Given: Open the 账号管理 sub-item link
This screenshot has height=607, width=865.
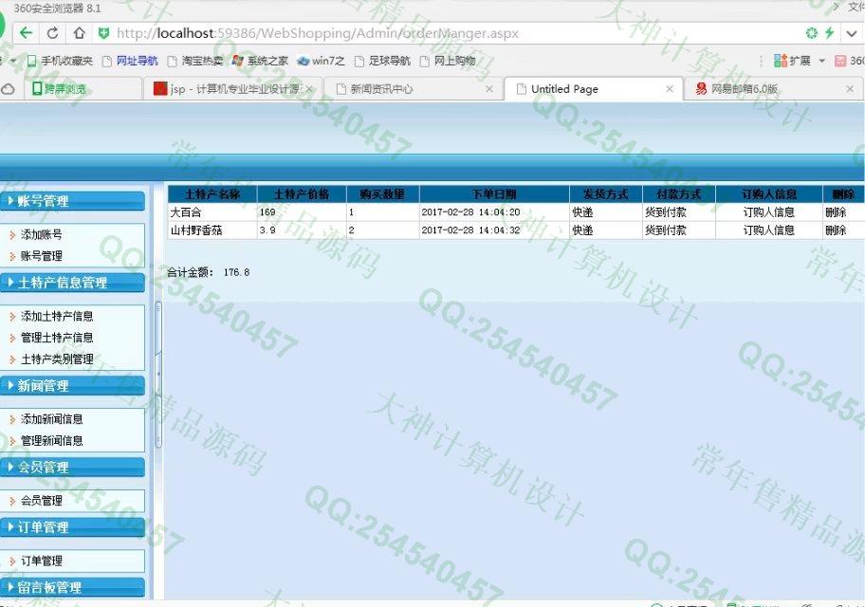Looking at the screenshot, I should tap(42, 256).
